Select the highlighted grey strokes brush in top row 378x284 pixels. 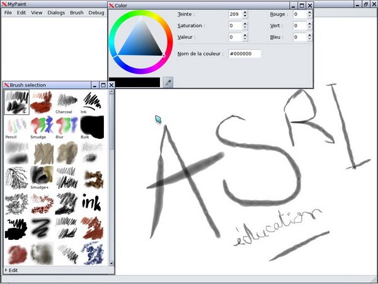pyautogui.click(x=16, y=102)
